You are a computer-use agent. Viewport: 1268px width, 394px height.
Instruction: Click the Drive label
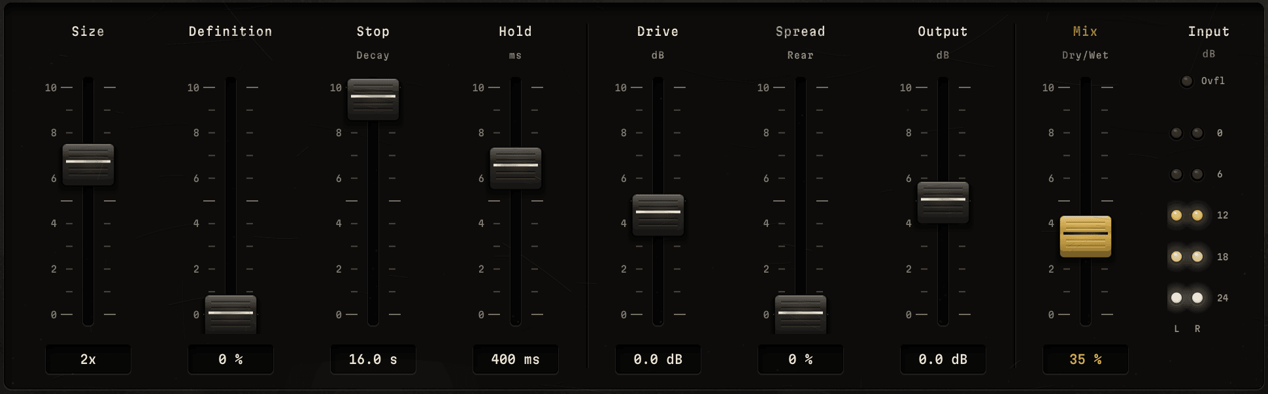click(x=658, y=31)
